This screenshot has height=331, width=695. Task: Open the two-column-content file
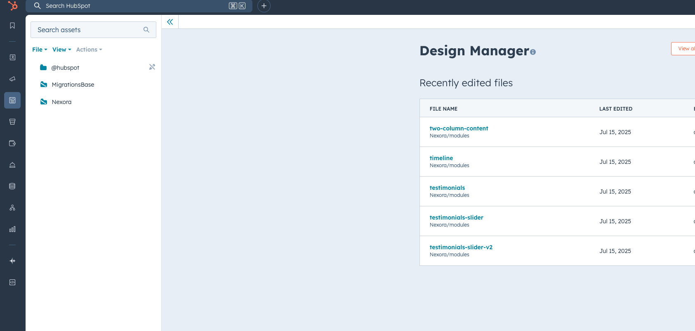(x=459, y=128)
